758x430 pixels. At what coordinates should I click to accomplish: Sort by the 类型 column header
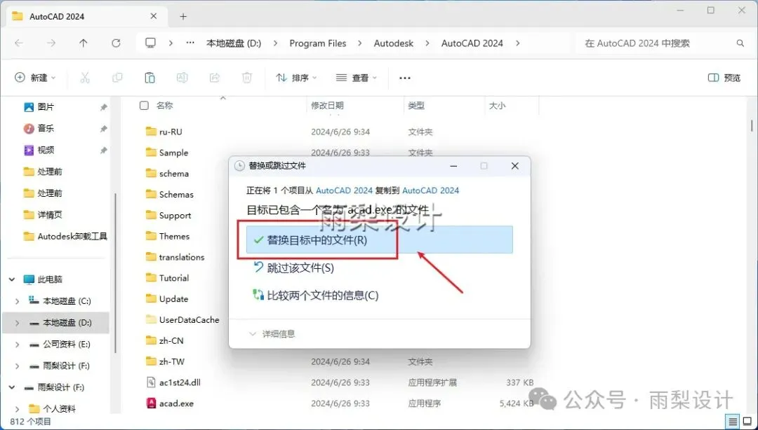[x=416, y=105]
